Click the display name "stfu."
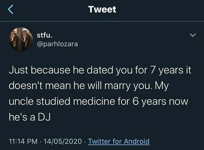Image resolution: width=204 pixels, height=150 pixels. click(45, 35)
